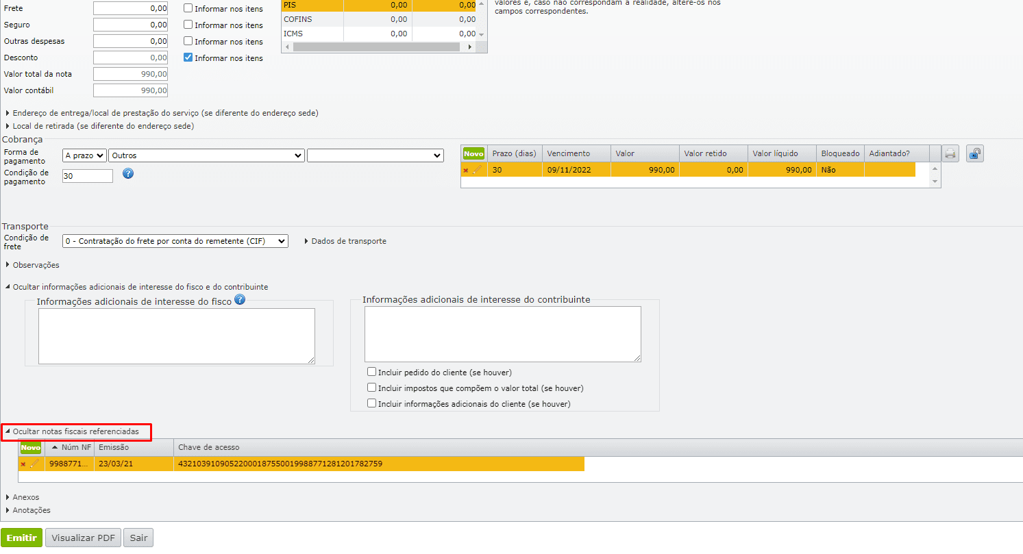Viewport: 1023px width, 554px height.
Task: Click the Outras despesas value field
Action: pos(130,41)
